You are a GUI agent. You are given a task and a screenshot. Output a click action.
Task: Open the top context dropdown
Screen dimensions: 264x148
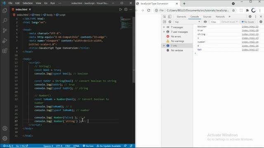click(187, 22)
